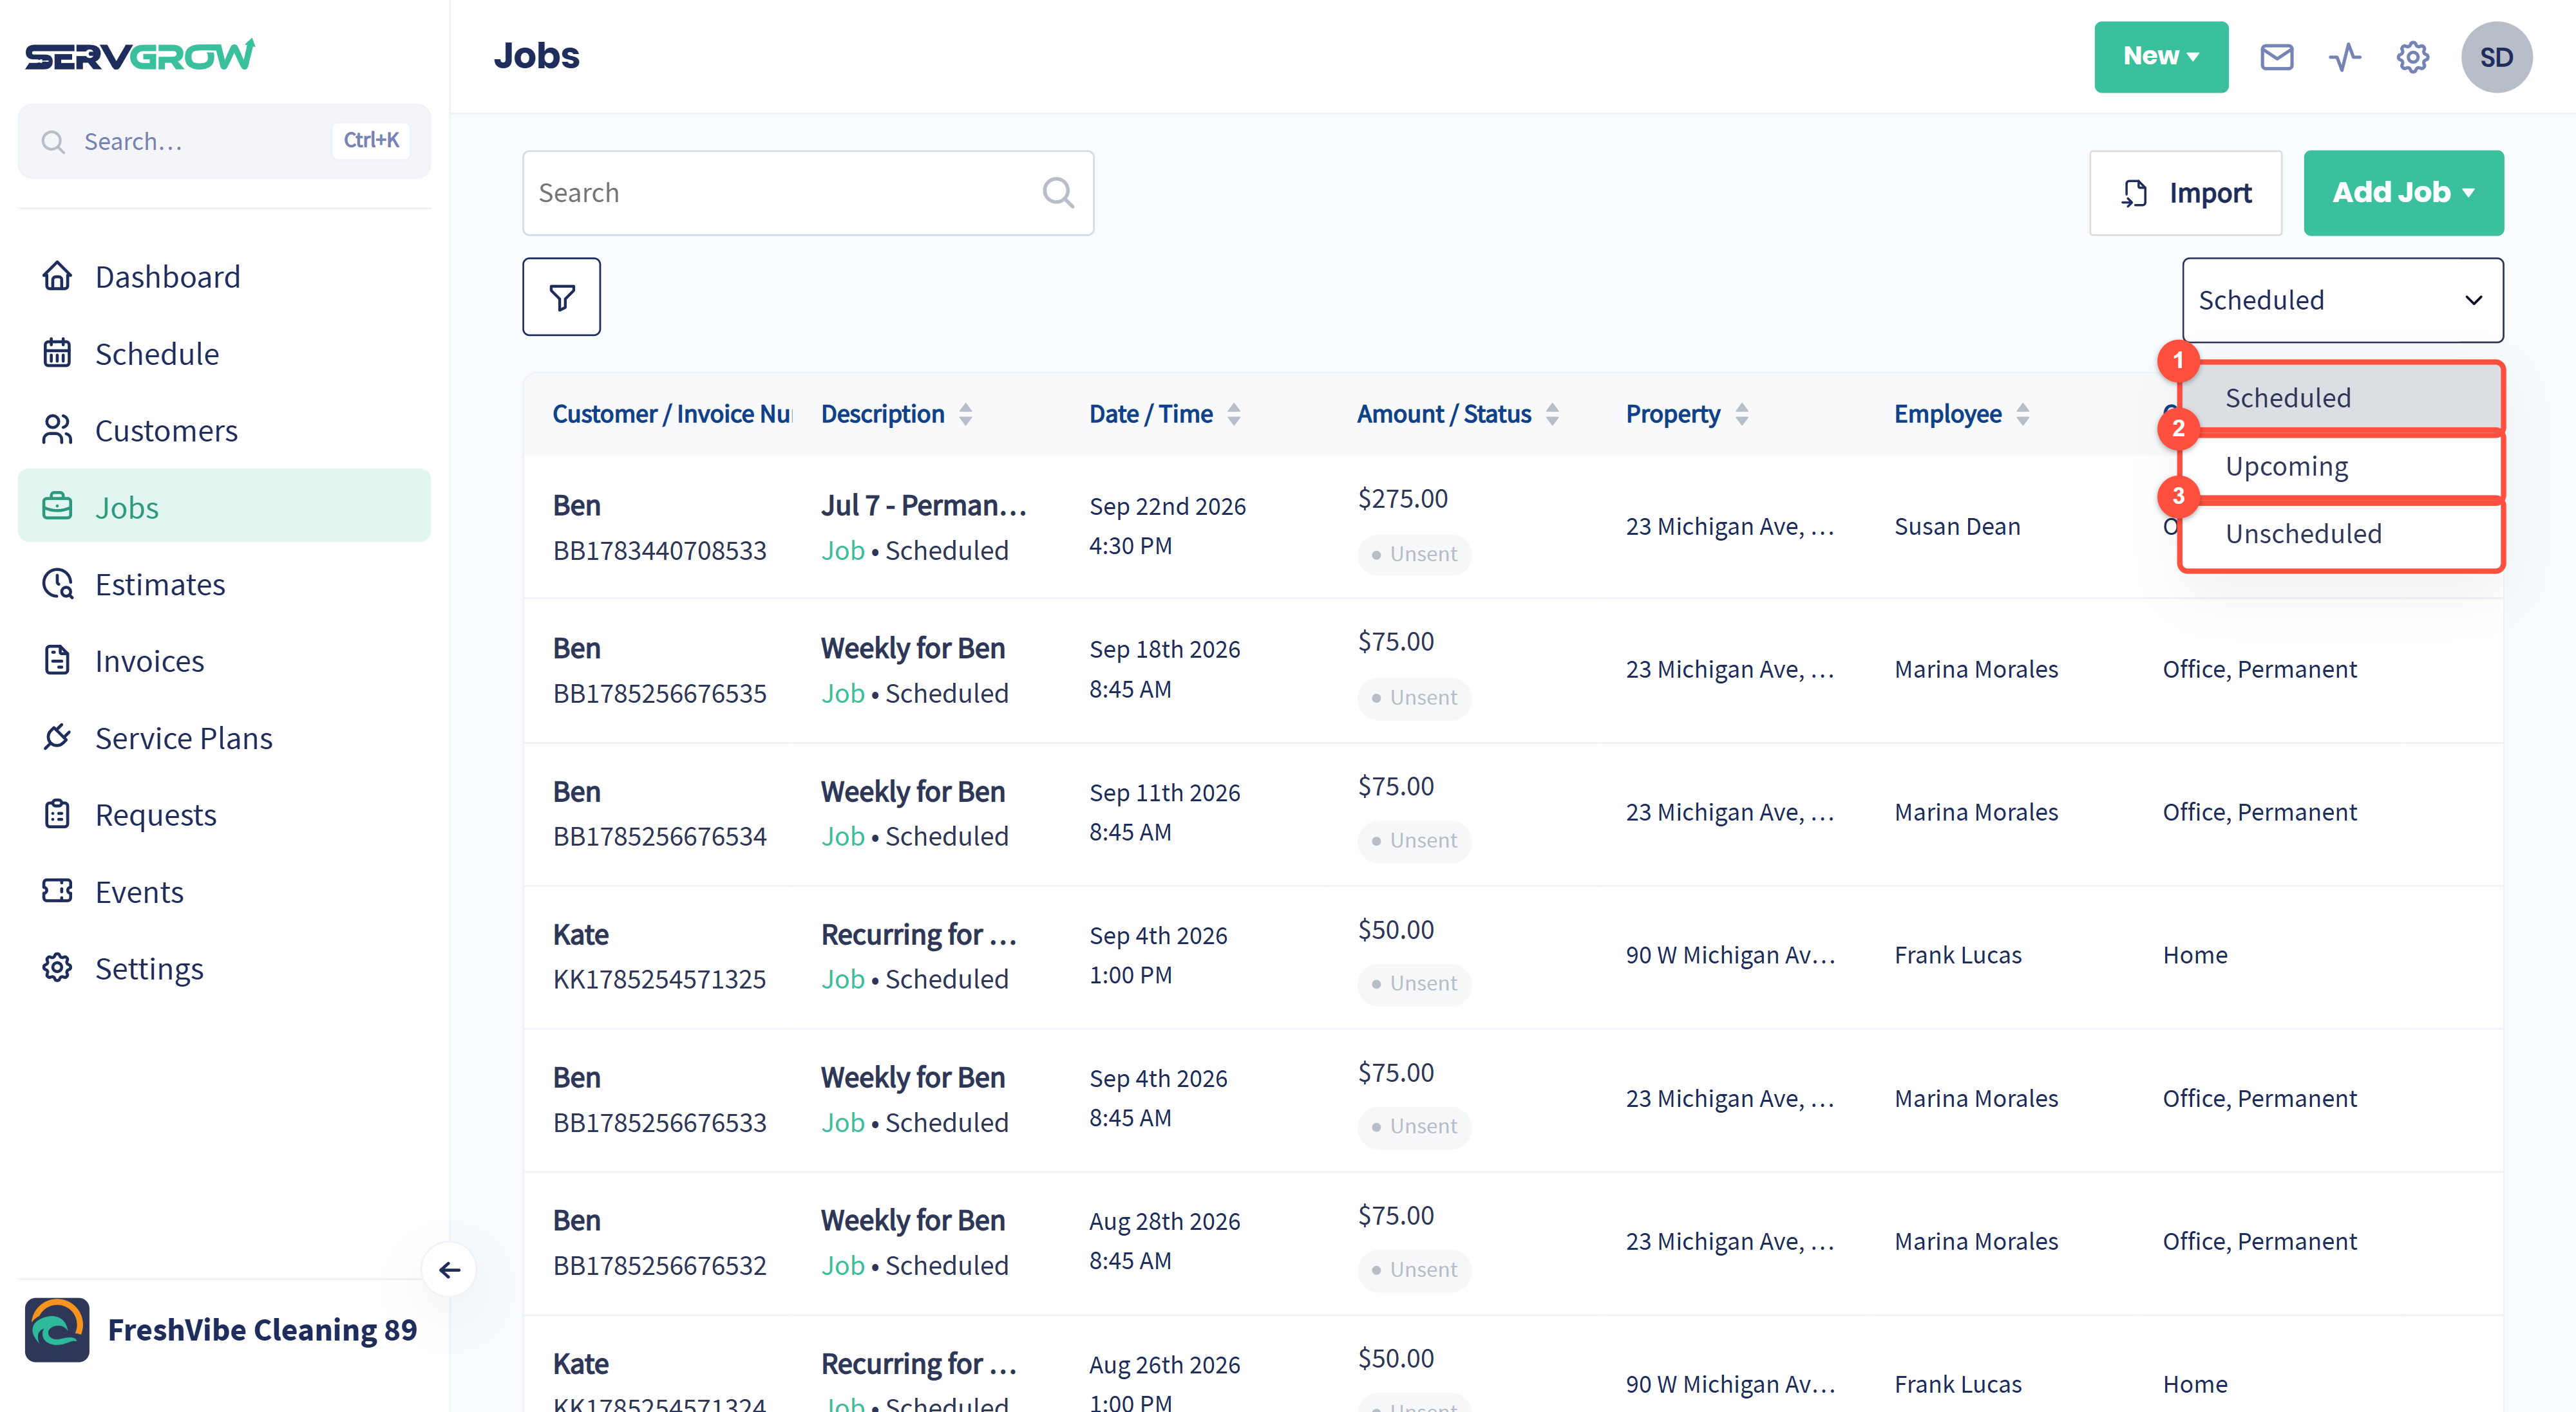Collapse the Scheduled status combo box

coord(2342,300)
